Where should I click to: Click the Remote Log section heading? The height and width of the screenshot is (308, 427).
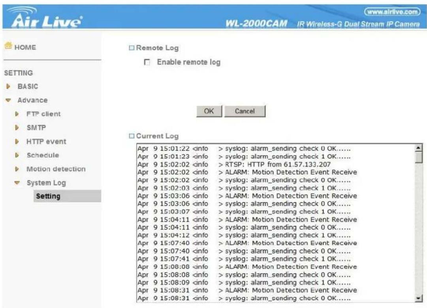point(157,48)
